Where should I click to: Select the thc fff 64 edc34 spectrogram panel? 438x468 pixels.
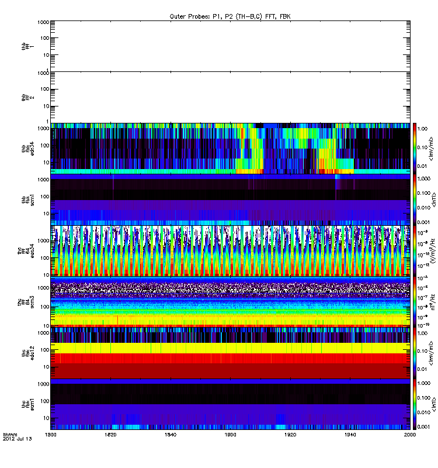point(231,250)
